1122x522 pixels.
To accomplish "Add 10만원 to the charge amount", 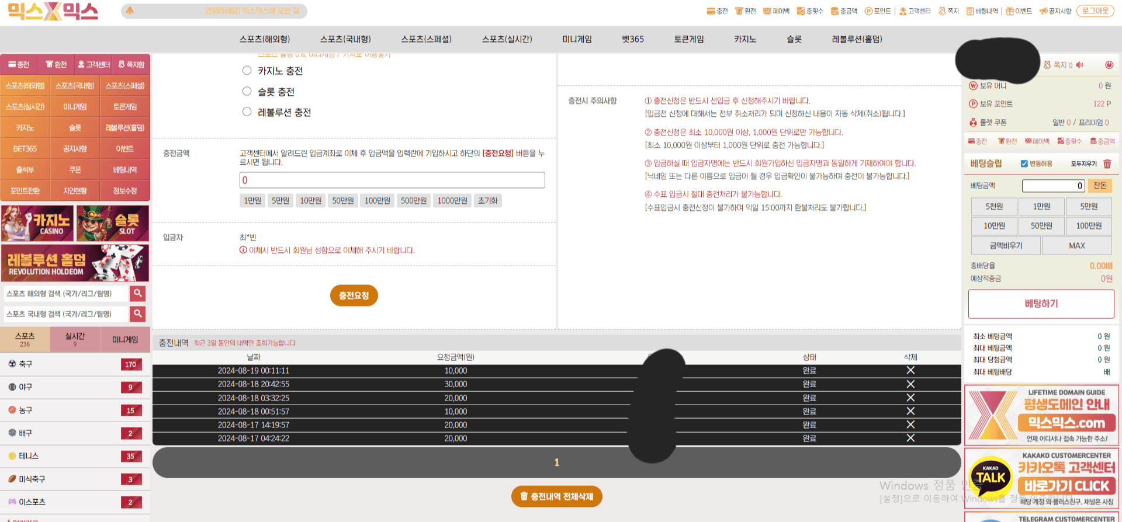I will (x=310, y=201).
